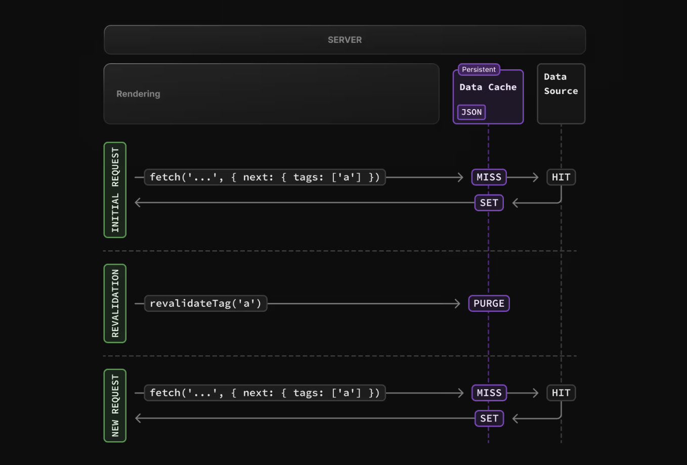
Task: Select the NEW REQUEST vertical label
Action: [x=115, y=406]
